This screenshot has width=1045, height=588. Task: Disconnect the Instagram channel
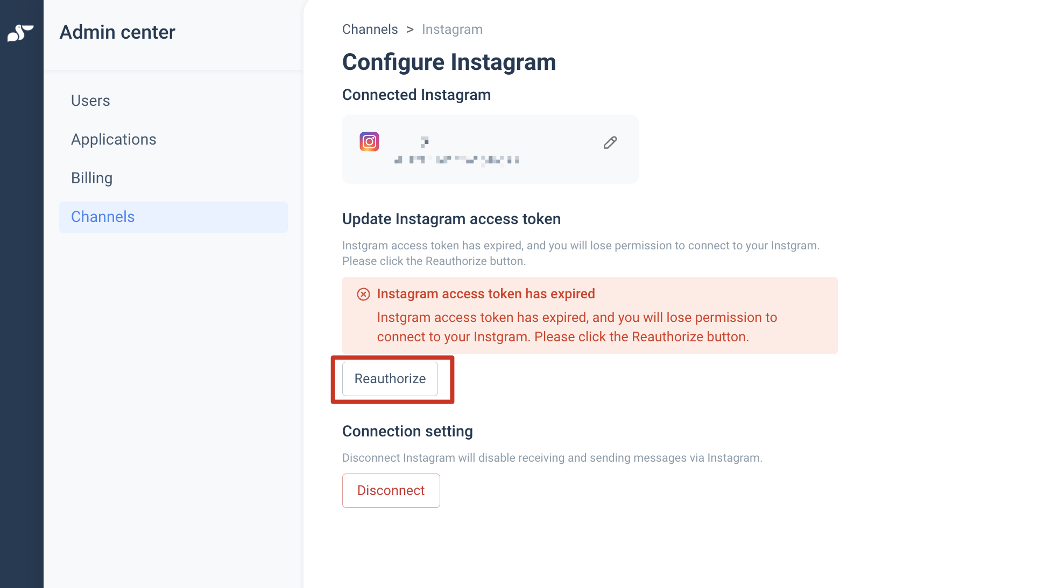tap(391, 491)
